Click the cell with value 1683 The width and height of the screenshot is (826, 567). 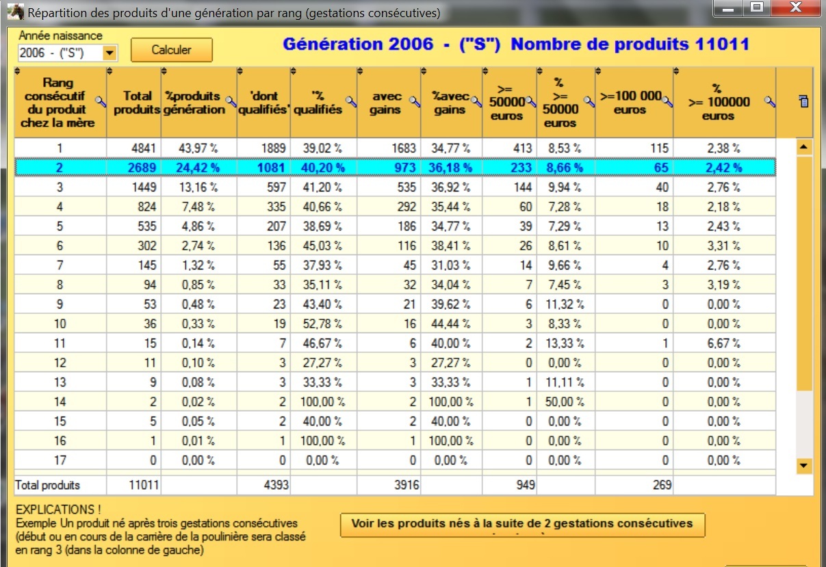(x=389, y=148)
